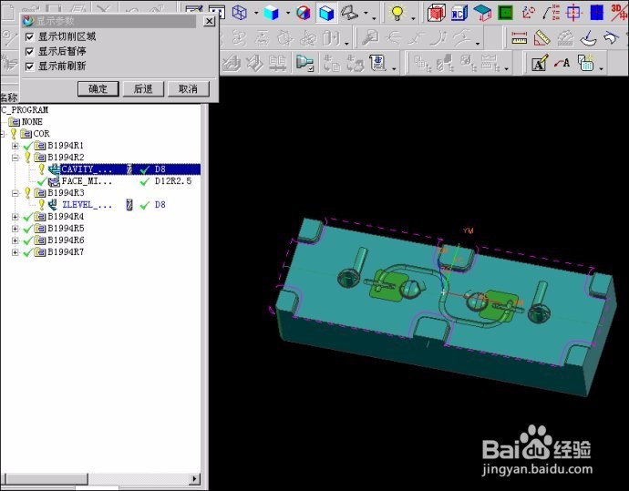Toggle the 显示切削区域 checkbox
629x491 pixels.
pos(29,36)
